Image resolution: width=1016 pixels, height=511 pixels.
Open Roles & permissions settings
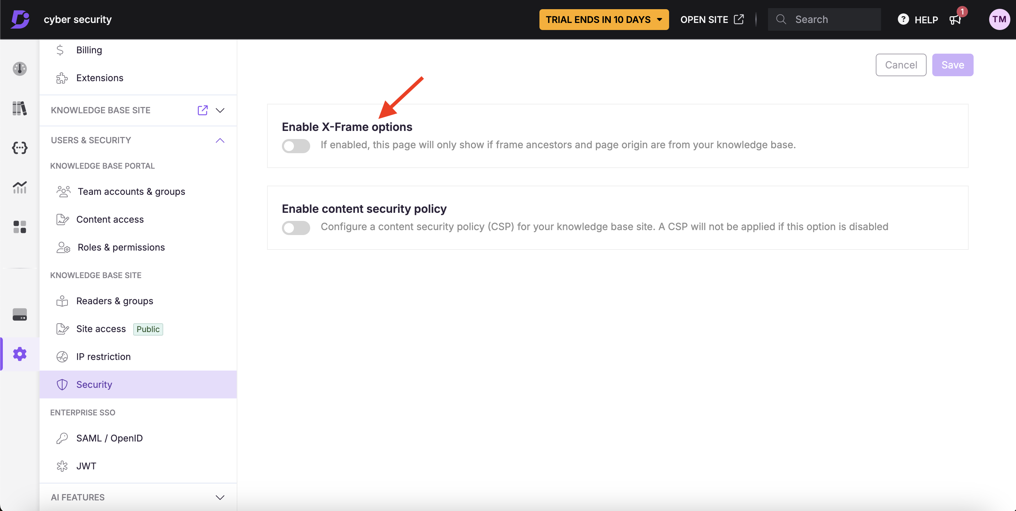(121, 247)
